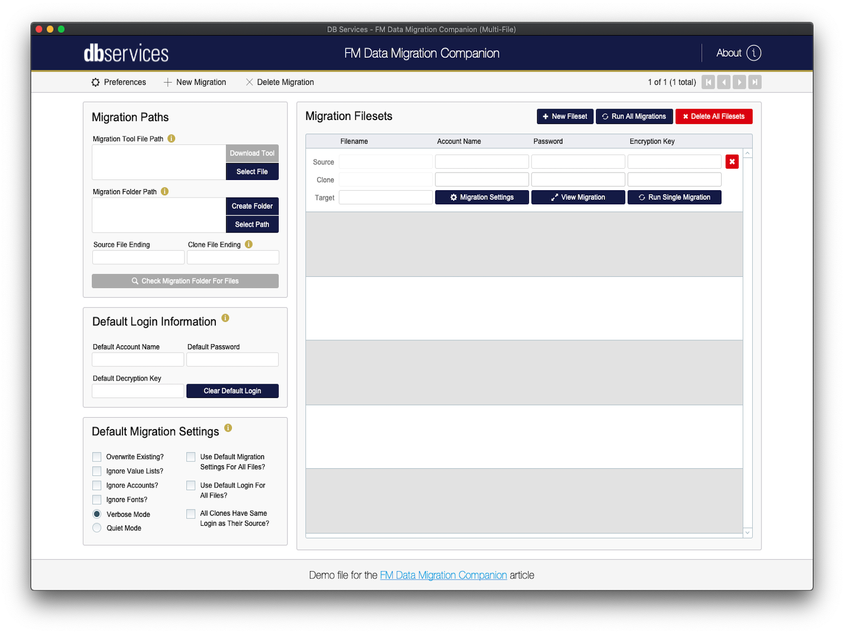Click filesets list scroll down arrow
Screen dimensions: 844x634
(748, 533)
